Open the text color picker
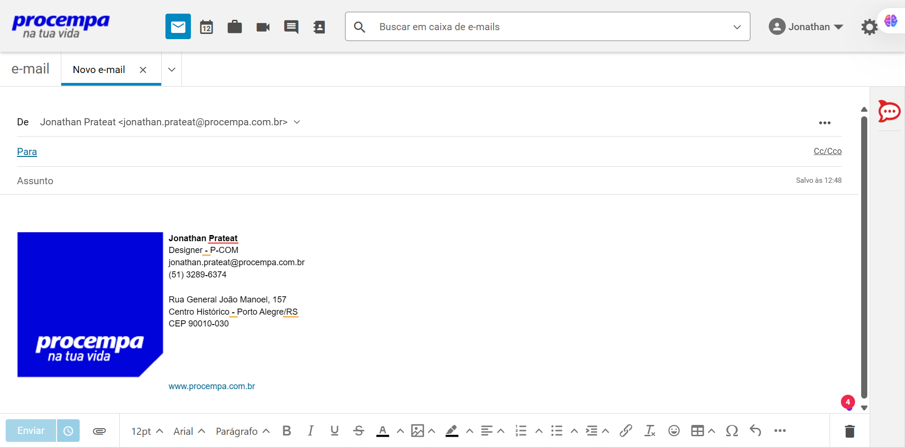Image resolution: width=905 pixels, height=448 pixels. pyautogui.click(x=383, y=431)
